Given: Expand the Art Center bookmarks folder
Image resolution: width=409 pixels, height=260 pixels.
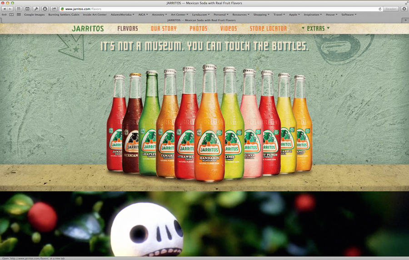Looking at the screenshot, I should [180, 15].
